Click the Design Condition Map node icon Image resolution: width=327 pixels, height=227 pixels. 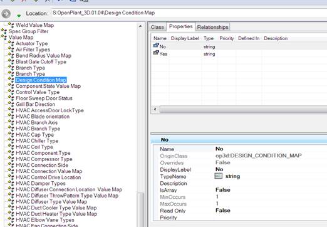tap(11, 80)
